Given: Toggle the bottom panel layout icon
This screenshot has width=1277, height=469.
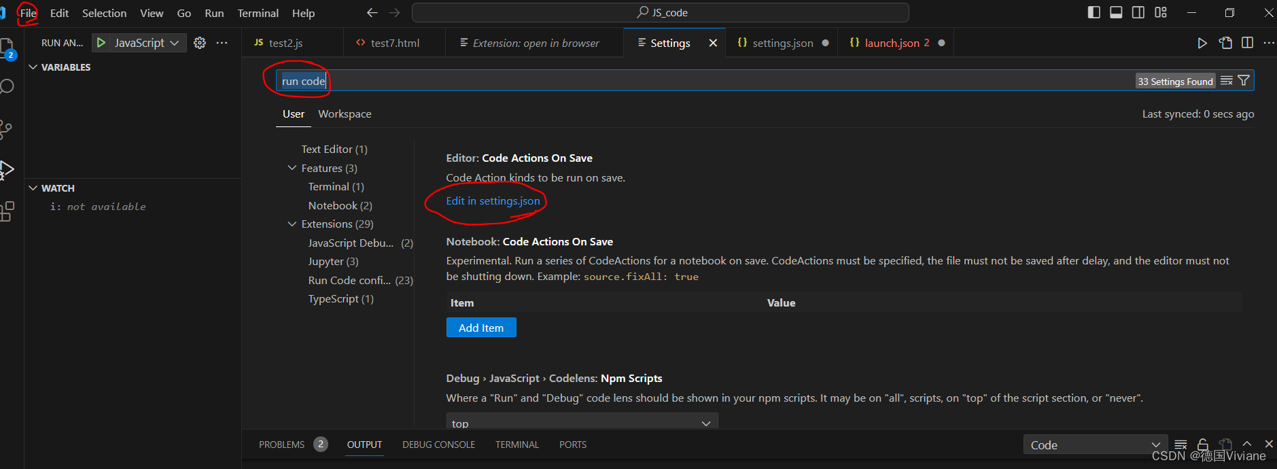Looking at the screenshot, I should [1116, 12].
